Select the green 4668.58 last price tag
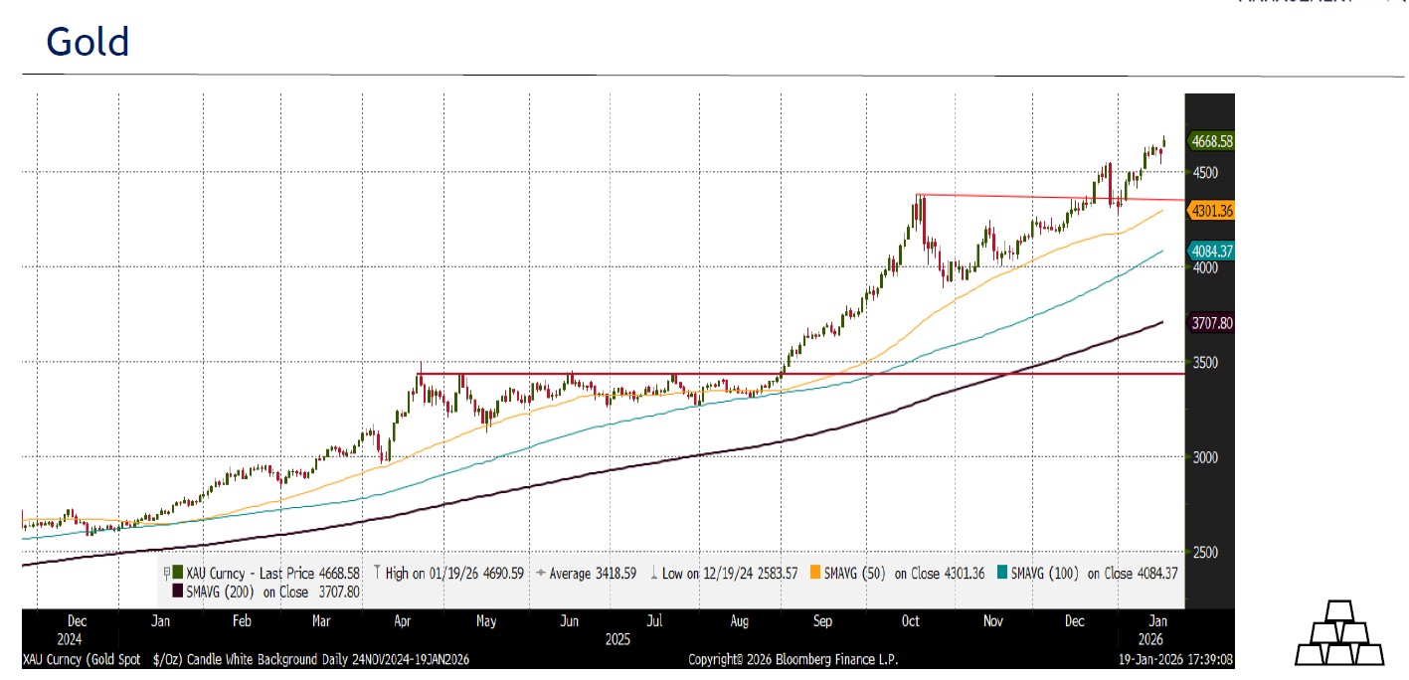This screenshot has width=1409, height=680. (1210, 142)
